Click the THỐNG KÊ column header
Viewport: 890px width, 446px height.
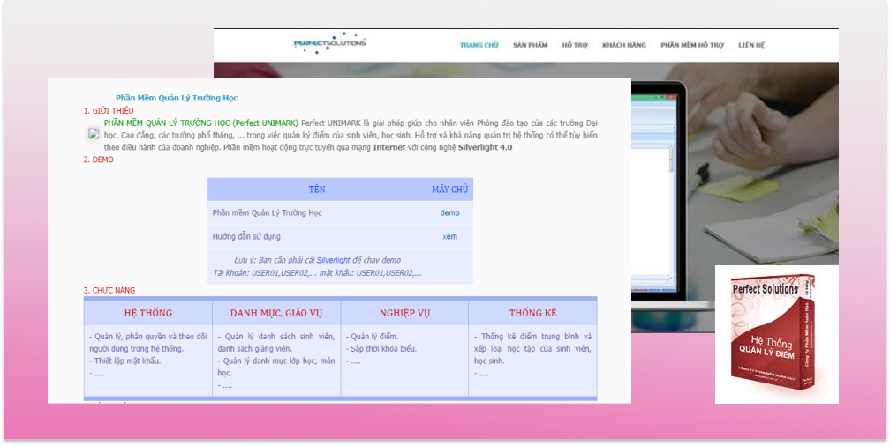(x=532, y=313)
